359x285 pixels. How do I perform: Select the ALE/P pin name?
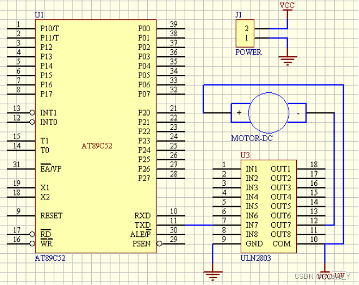140,234
